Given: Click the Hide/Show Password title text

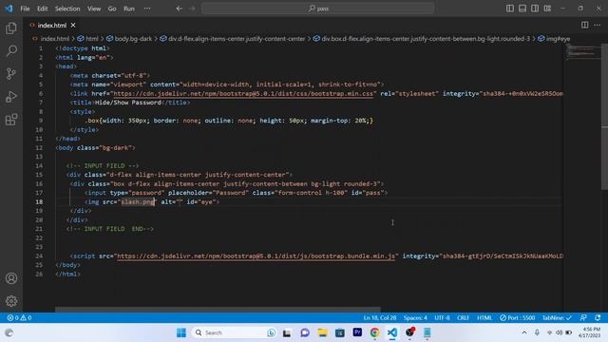Looking at the screenshot, I should point(128,103).
